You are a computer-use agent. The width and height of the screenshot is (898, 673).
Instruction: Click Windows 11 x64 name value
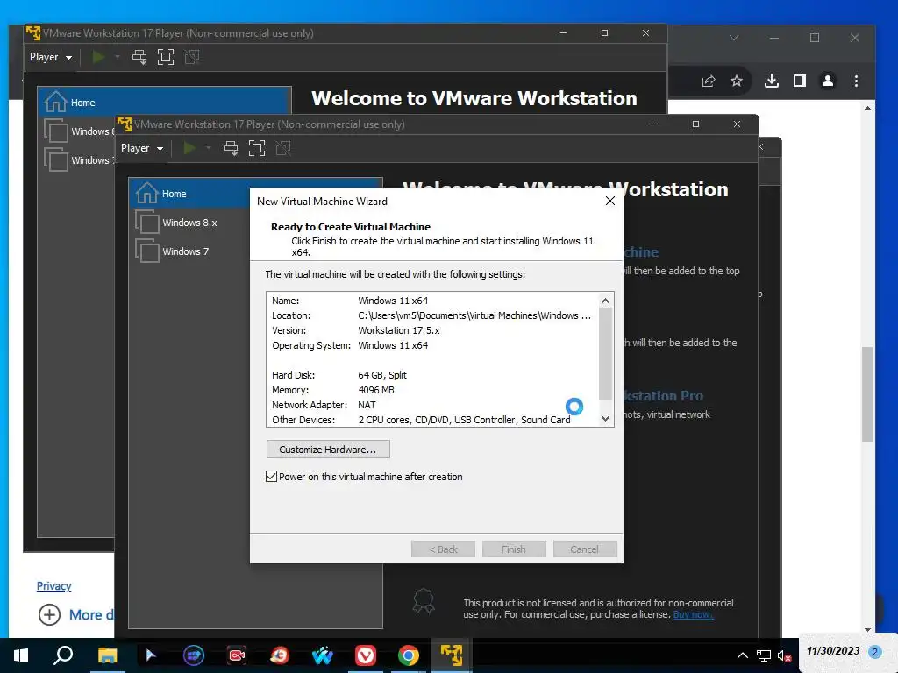coord(393,301)
